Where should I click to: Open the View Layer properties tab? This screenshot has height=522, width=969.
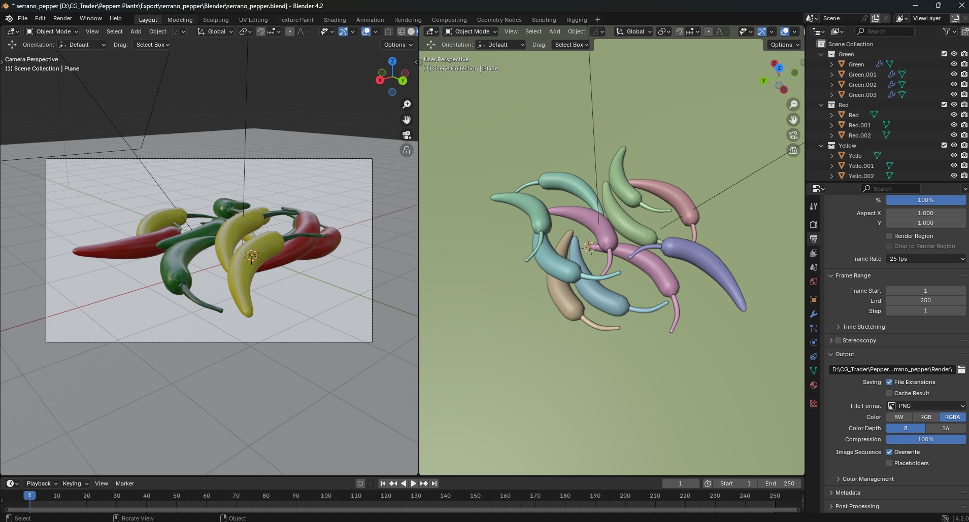coord(814,253)
